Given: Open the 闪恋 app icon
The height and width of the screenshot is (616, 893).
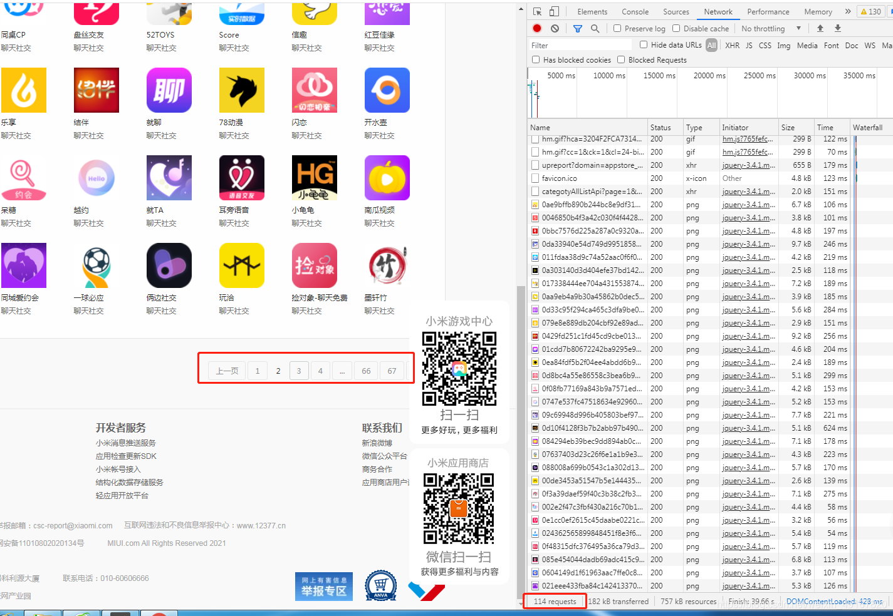Looking at the screenshot, I should click(315, 90).
